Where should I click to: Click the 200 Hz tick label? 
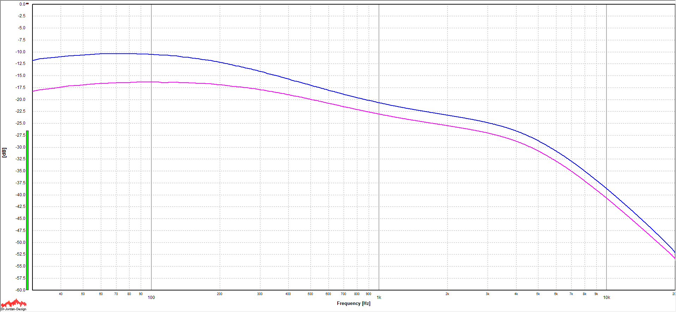[x=219, y=294]
